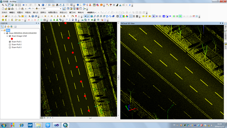Enable the iScan-Pcd-3 layer checkbox

point(10,48)
